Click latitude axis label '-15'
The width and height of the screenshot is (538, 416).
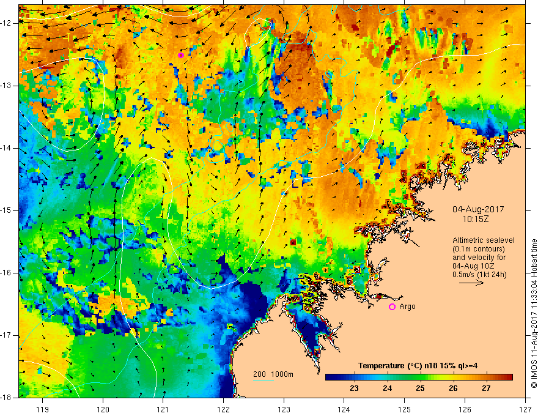click(7, 210)
